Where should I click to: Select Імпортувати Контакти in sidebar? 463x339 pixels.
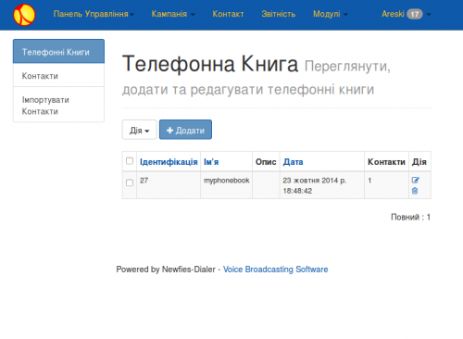(58, 106)
